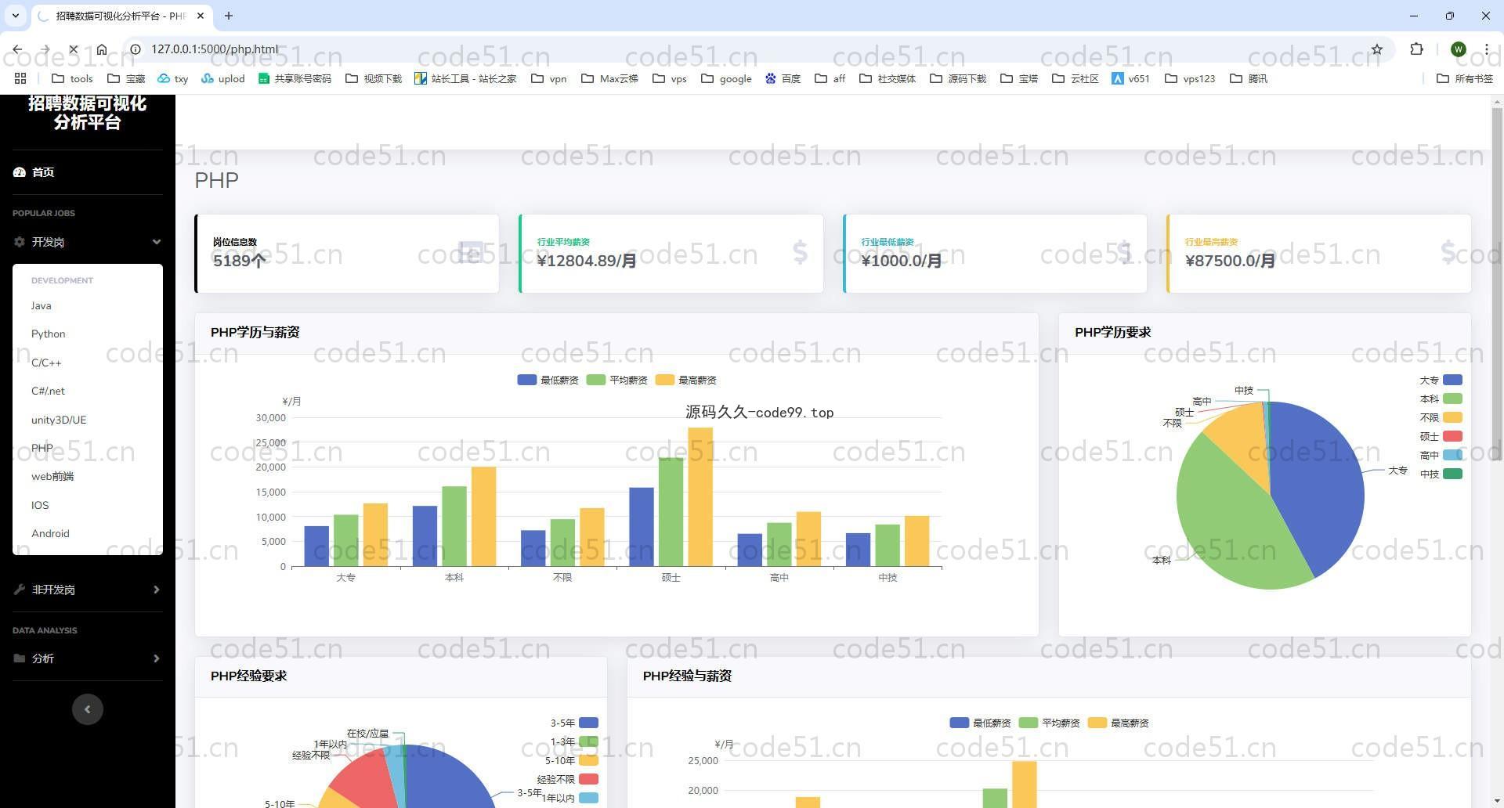The width and height of the screenshot is (1504, 808).
Task: Select web前端 in the development list
Action: click(52, 476)
